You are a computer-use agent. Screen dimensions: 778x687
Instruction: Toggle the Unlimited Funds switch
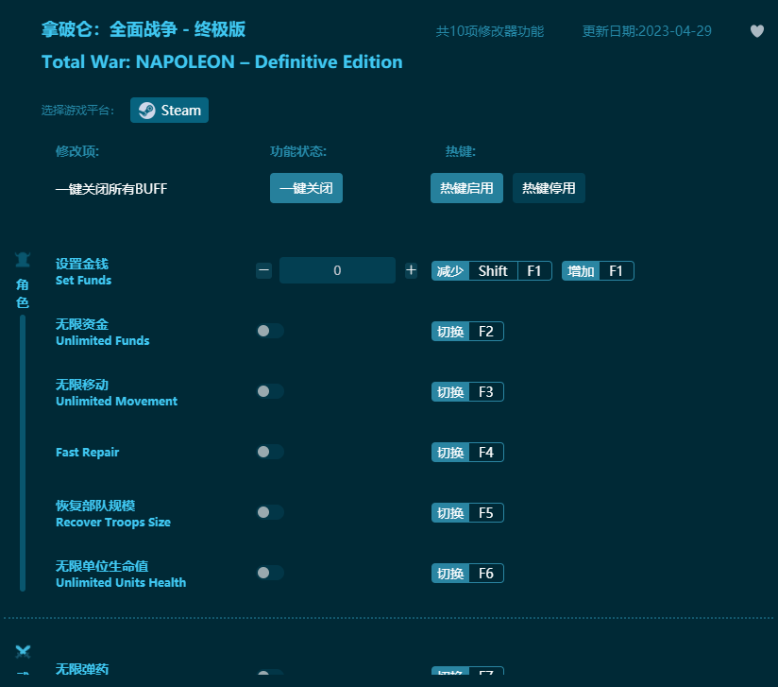pos(269,331)
